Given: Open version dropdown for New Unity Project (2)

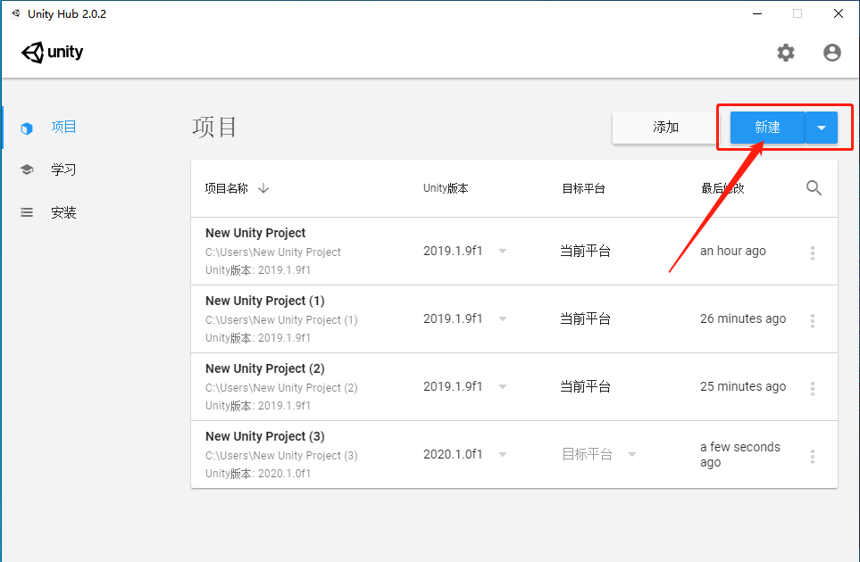Looking at the screenshot, I should pyautogui.click(x=503, y=387).
